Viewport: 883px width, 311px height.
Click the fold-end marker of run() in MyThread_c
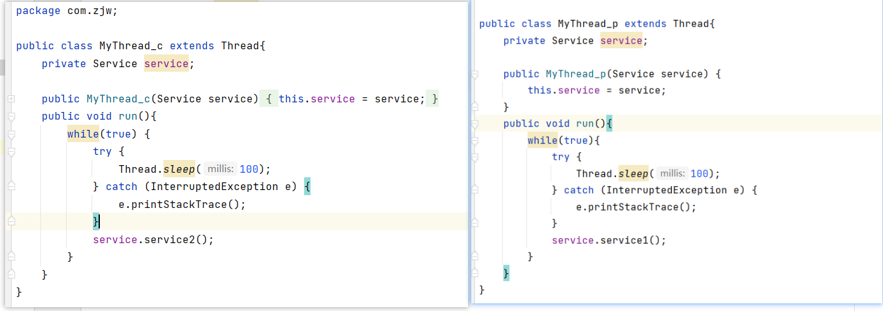11,274
